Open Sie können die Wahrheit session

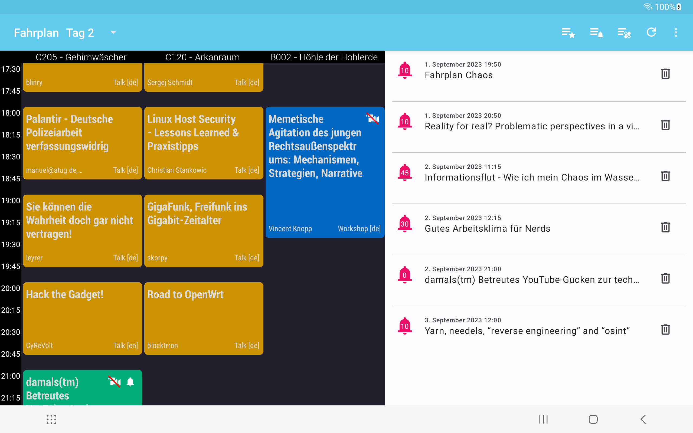click(83, 231)
